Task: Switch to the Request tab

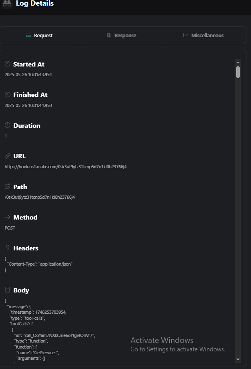Action: click(39, 35)
